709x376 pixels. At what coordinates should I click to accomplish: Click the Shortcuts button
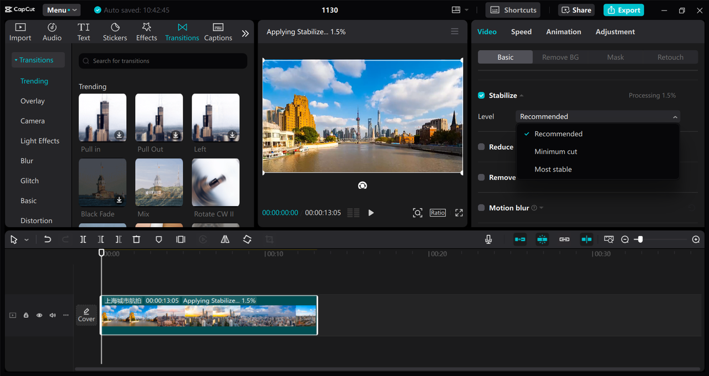tap(513, 10)
